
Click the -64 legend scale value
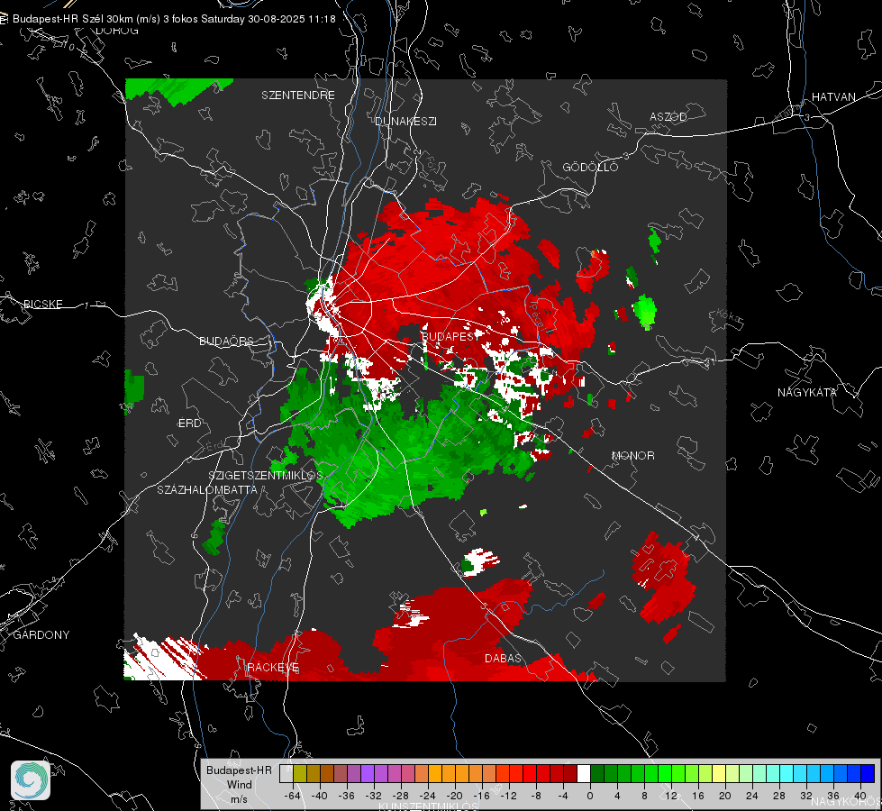pyautogui.click(x=293, y=796)
